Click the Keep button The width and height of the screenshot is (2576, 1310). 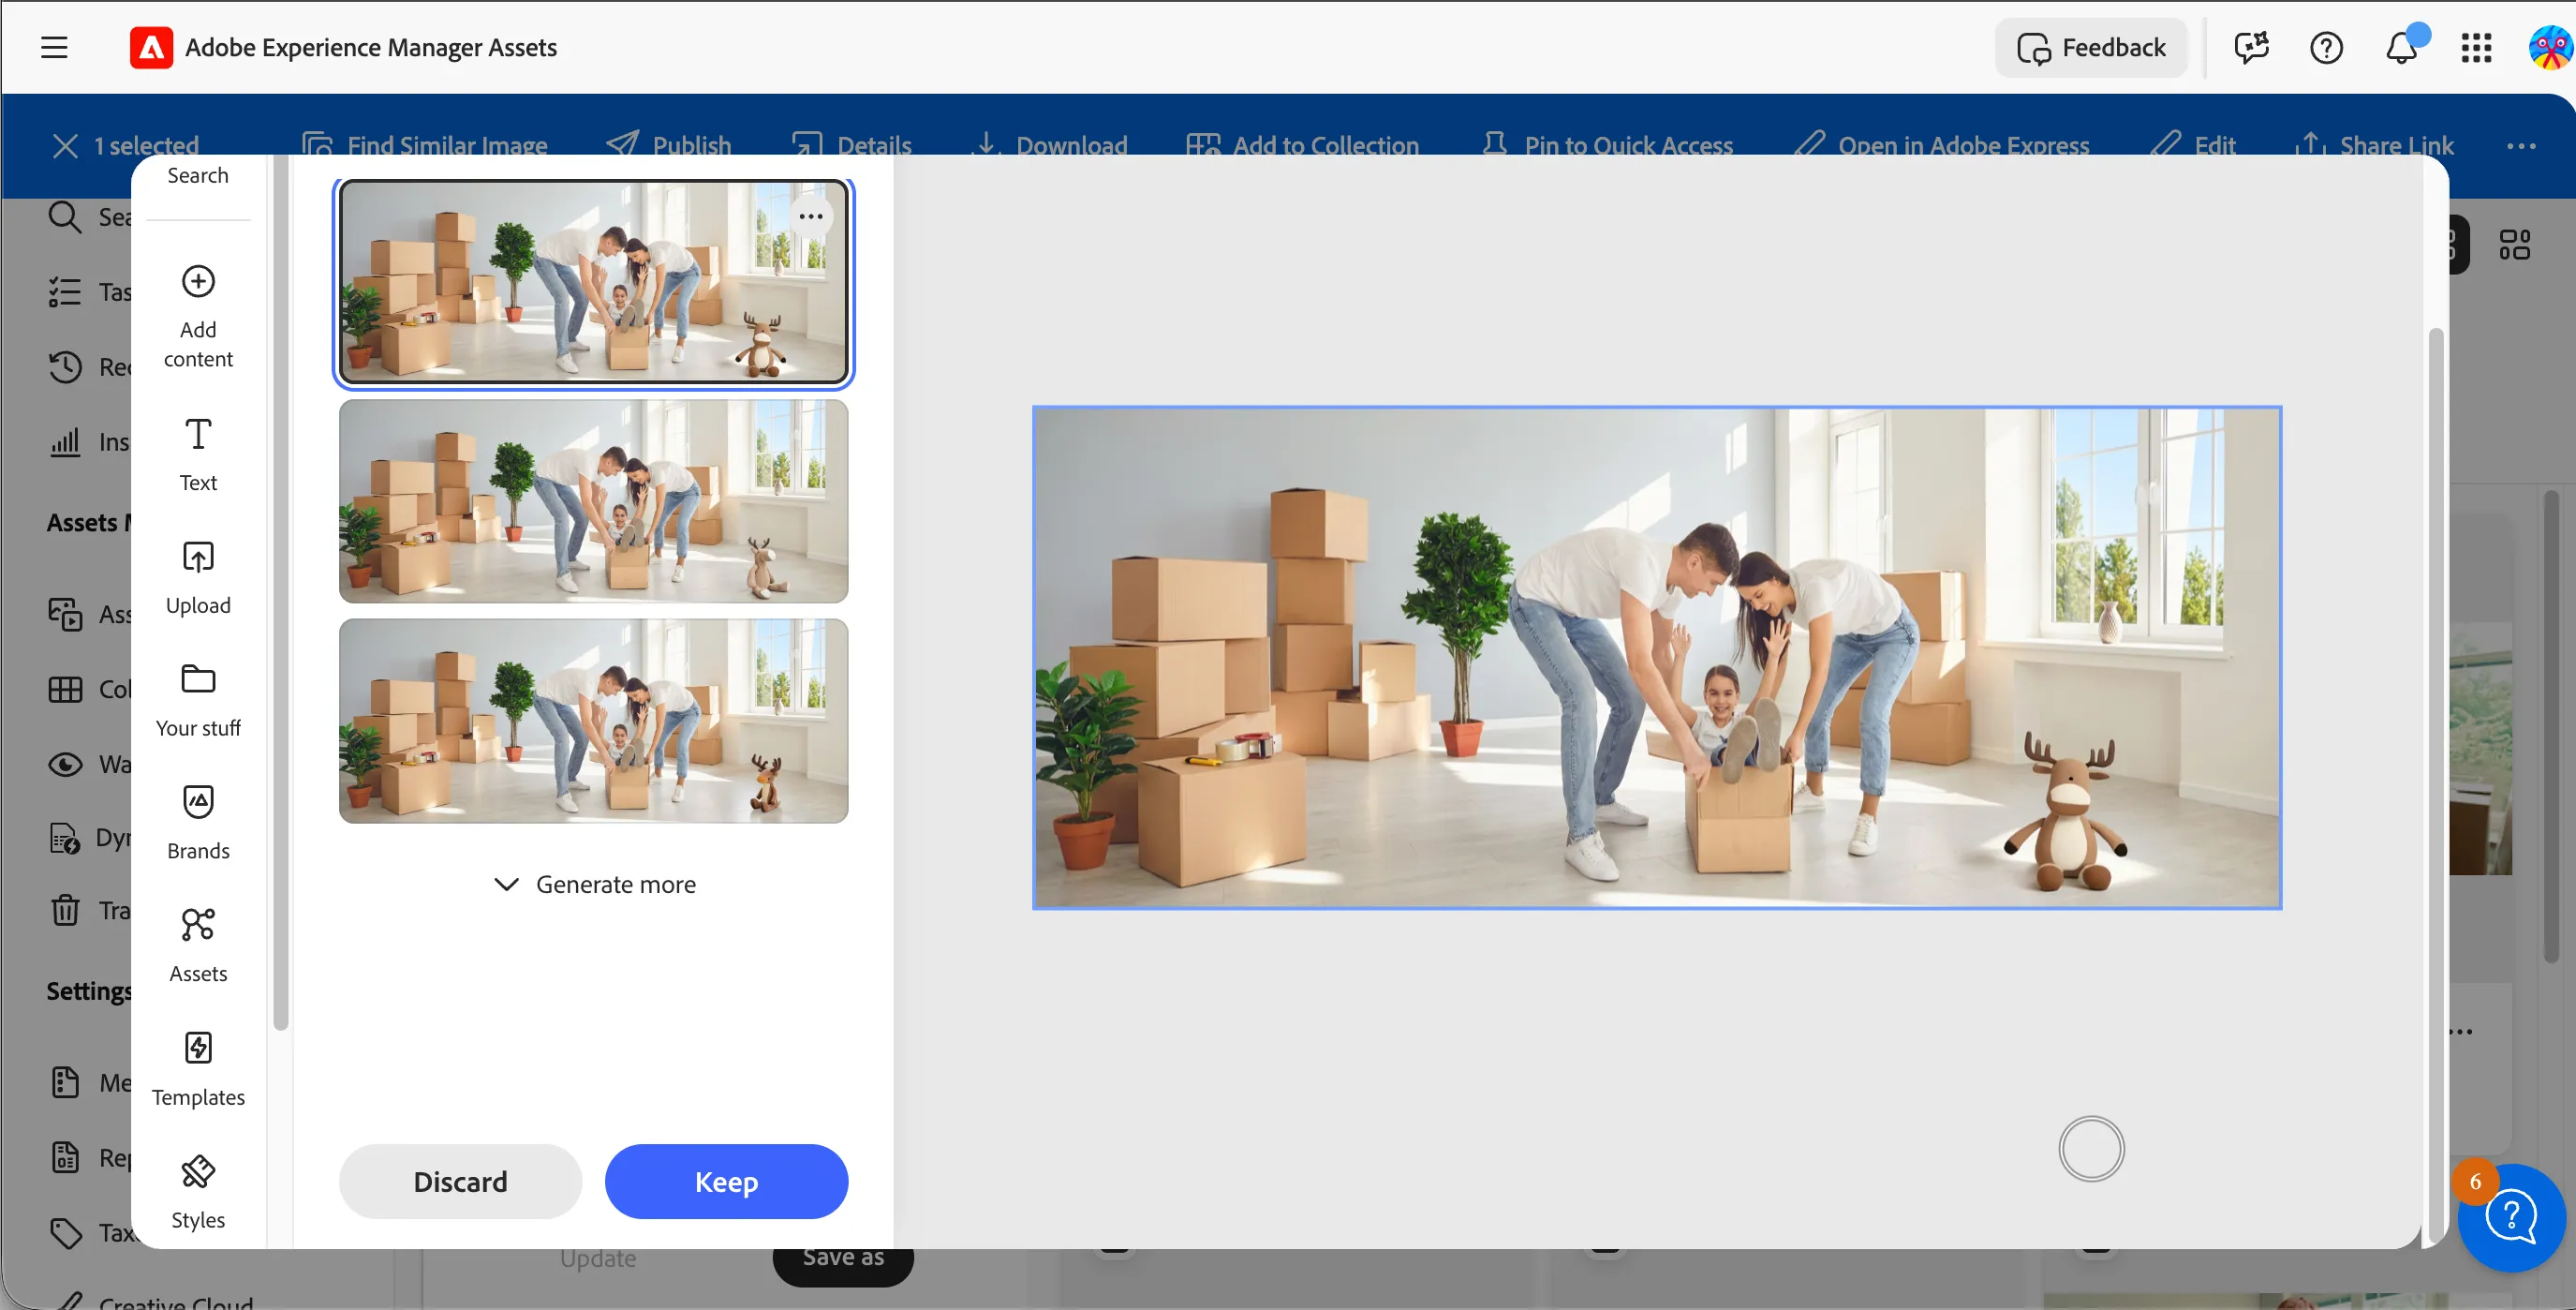pyautogui.click(x=727, y=1182)
